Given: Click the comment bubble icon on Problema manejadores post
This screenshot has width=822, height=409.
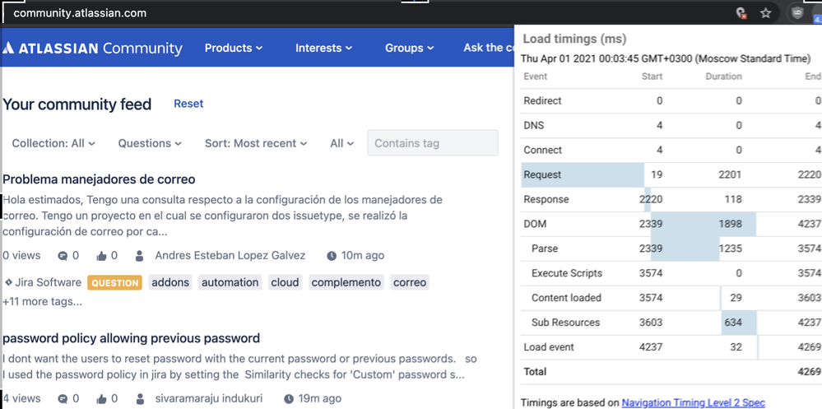Looking at the screenshot, I should pos(63,256).
